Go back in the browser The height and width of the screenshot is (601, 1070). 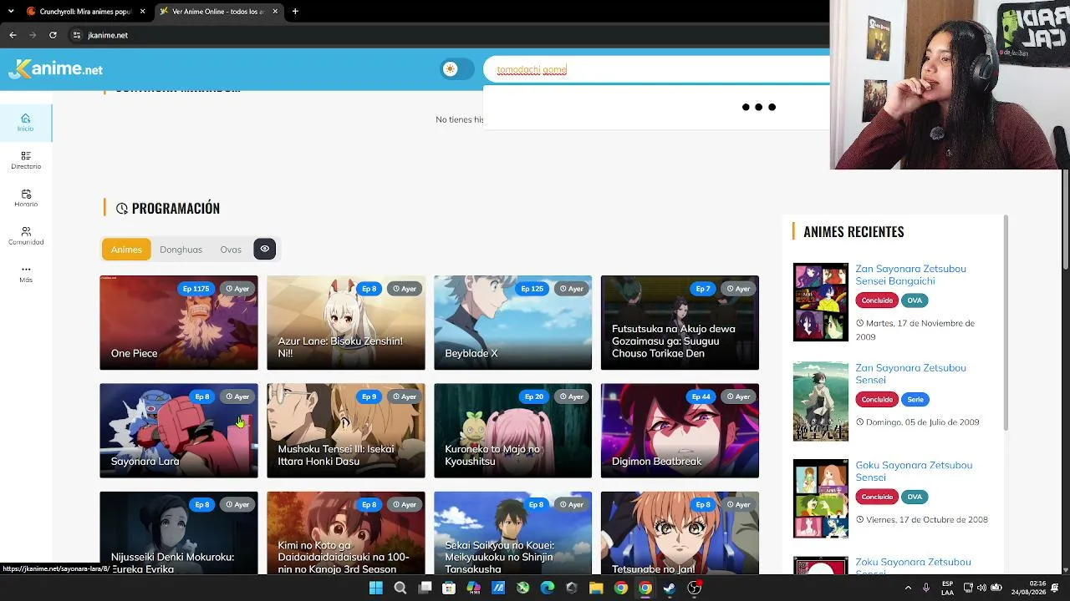click(13, 35)
